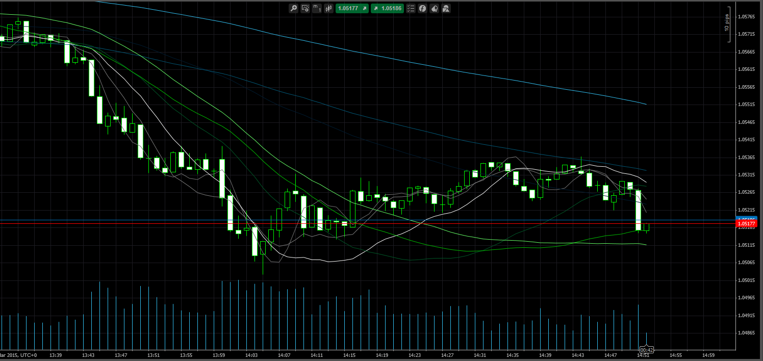Click the 1.05665 price axis label
Image resolution: width=763 pixels, height=361 pixels.
746,52
